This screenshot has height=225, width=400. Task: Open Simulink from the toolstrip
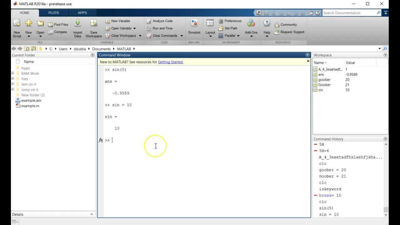point(194,27)
